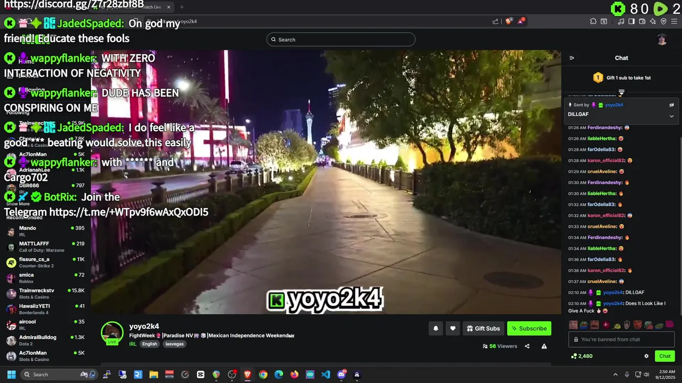Click Gift 1 sub to take 1st
The width and height of the screenshot is (682, 383).
pyautogui.click(x=622, y=78)
